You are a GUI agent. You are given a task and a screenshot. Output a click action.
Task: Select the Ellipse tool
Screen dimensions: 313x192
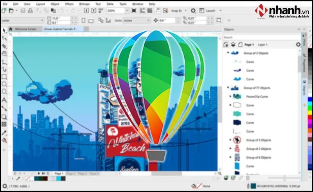click(4, 84)
